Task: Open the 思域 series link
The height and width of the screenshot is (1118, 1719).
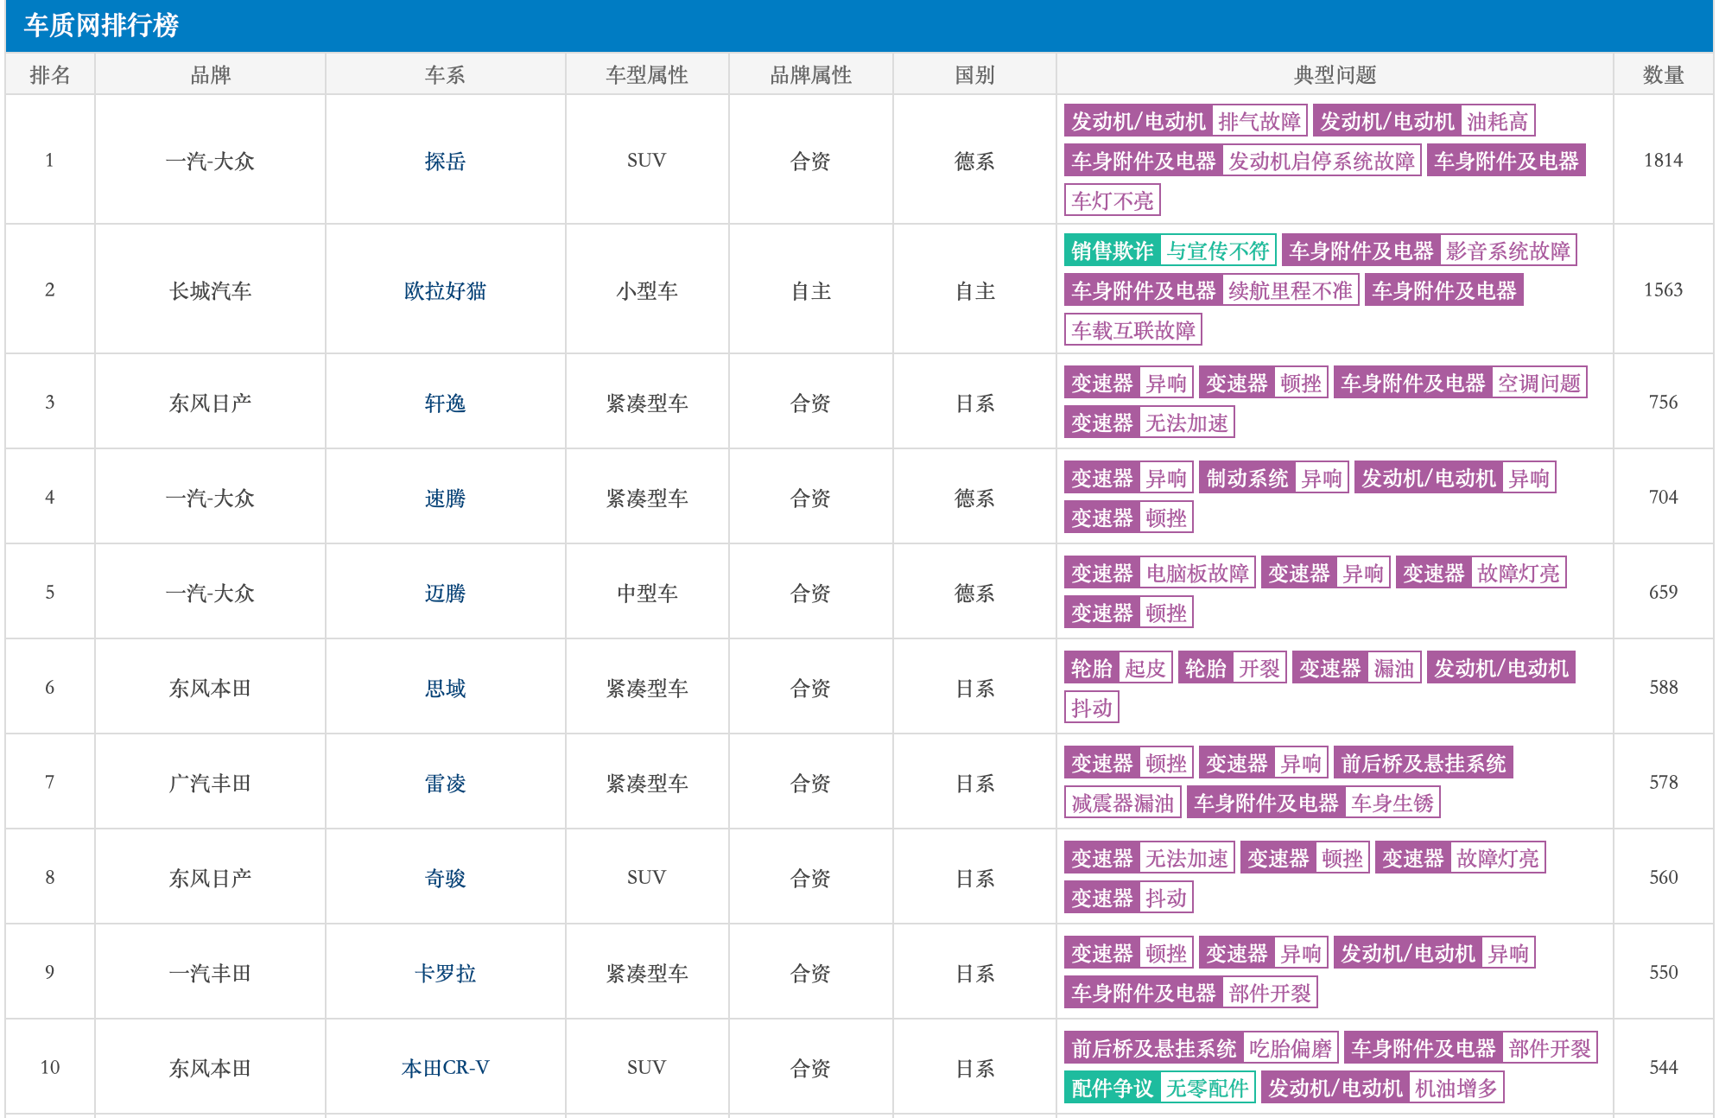Action: [445, 688]
